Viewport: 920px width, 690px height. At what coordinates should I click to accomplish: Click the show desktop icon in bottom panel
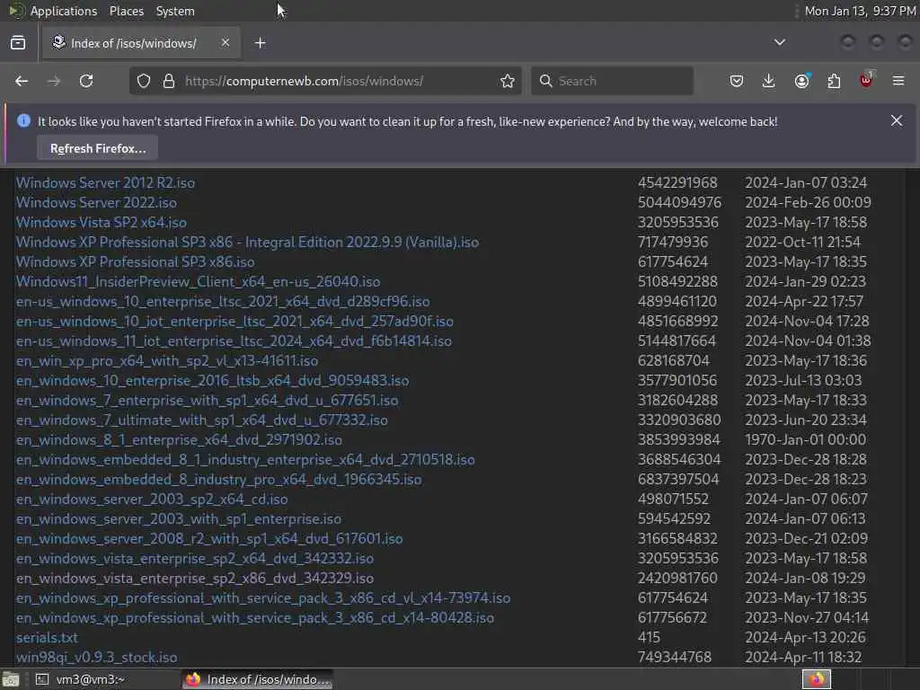coord(11,680)
